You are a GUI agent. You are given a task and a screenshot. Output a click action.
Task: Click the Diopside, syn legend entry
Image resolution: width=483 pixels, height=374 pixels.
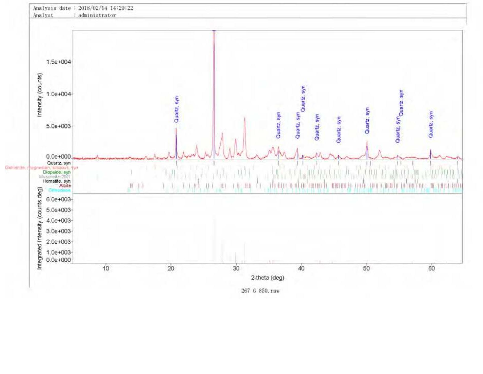click(x=57, y=172)
